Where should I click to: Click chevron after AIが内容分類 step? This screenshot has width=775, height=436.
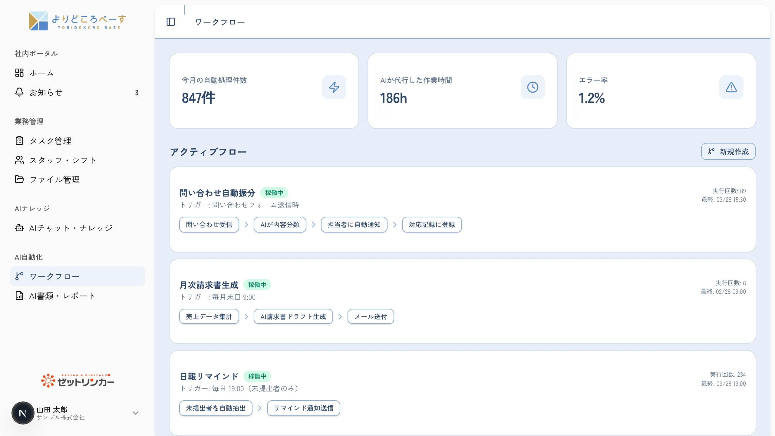pyautogui.click(x=314, y=225)
